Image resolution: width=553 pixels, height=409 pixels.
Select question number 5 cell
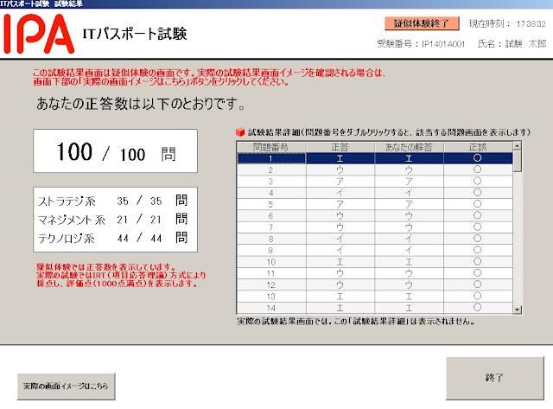[x=270, y=204]
